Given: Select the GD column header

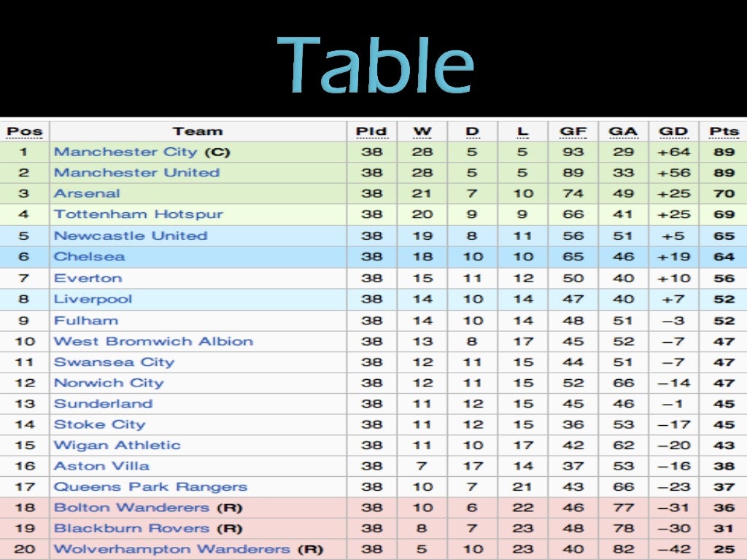Looking at the screenshot, I should pos(673,132).
